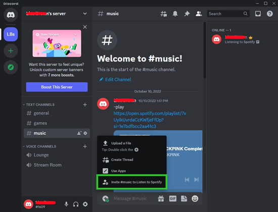Image resolution: width=278 pixels, height=212 pixels.
Task: Skip to next track in Spotify embed
Action: (197, 180)
